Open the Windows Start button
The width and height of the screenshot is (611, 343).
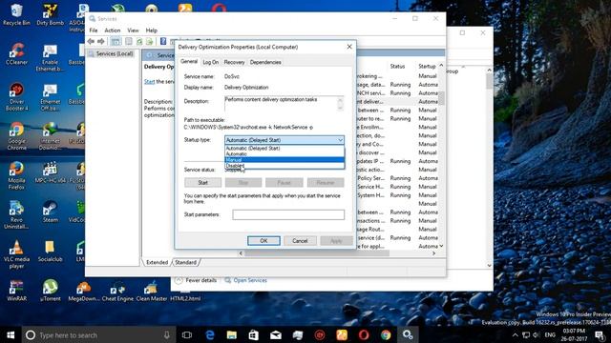pos(11,334)
